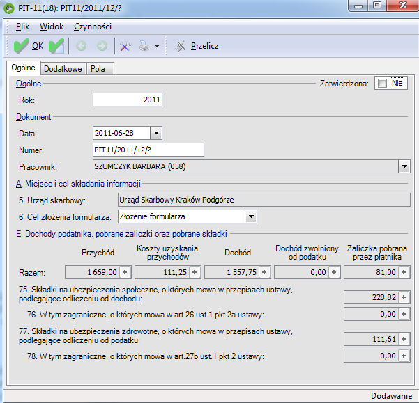
Task: Open the Plik menu
Action: 22,26
